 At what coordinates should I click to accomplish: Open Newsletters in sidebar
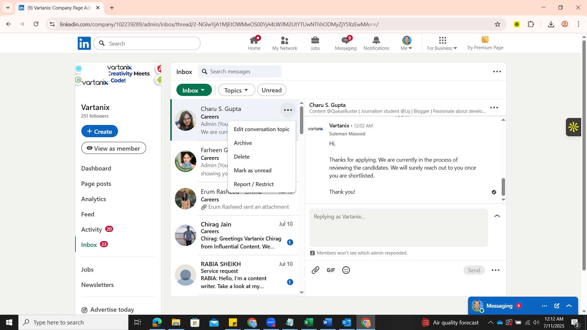(98, 285)
